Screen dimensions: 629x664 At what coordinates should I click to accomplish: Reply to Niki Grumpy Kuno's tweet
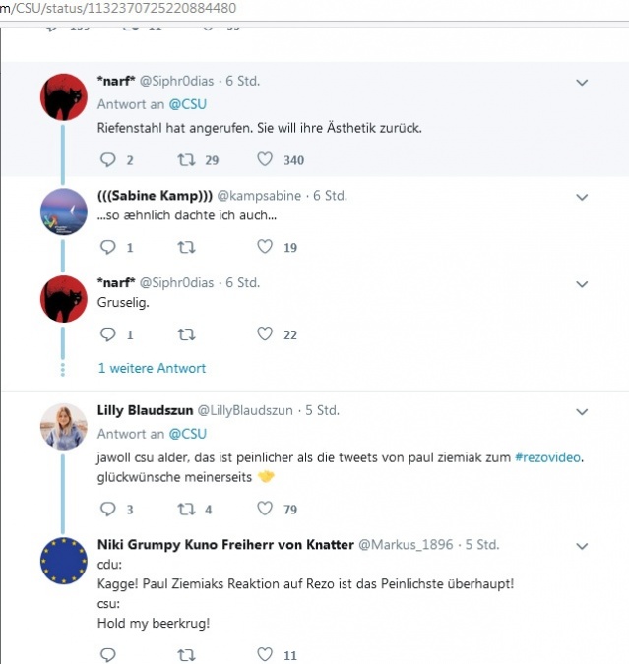108,654
